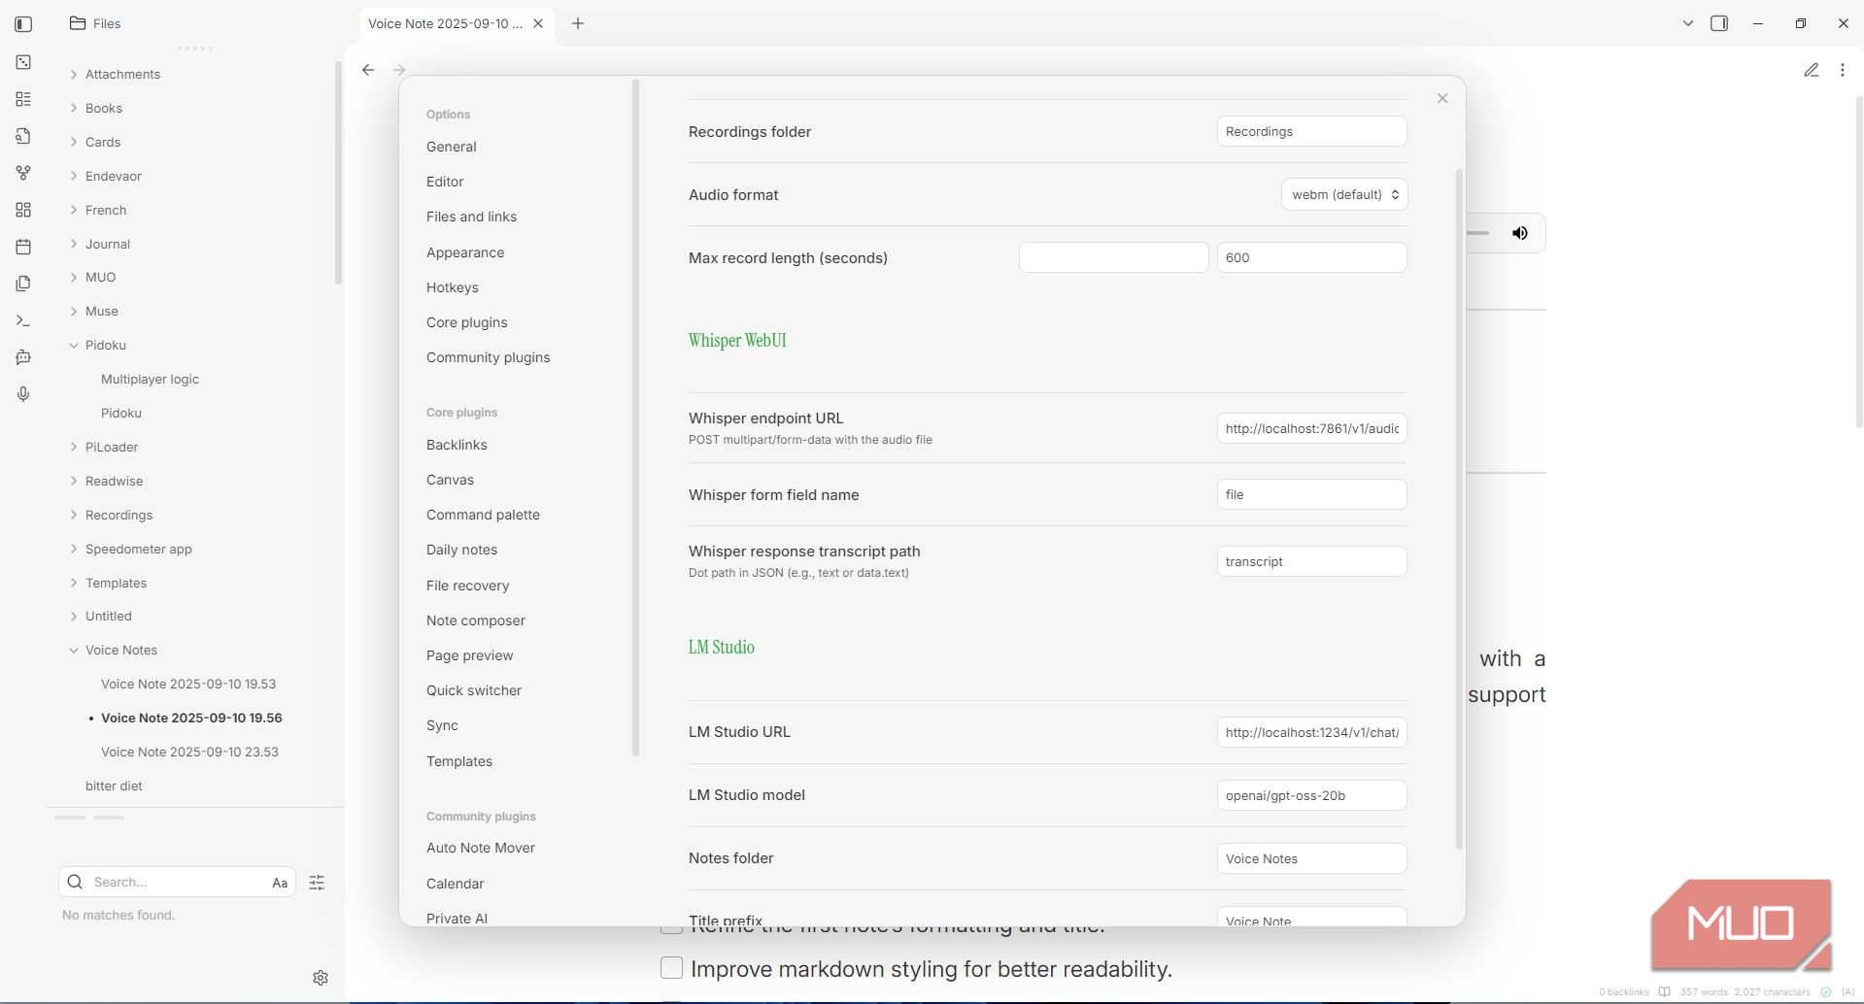Open the Files folder icon tab

click(95, 23)
